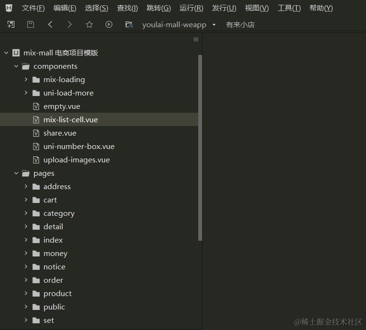Open the 视图(V) menu
The height and width of the screenshot is (330, 366).
[257, 8]
